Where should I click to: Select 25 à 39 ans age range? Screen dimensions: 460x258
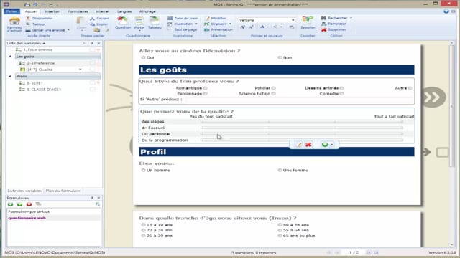click(143, 236)
